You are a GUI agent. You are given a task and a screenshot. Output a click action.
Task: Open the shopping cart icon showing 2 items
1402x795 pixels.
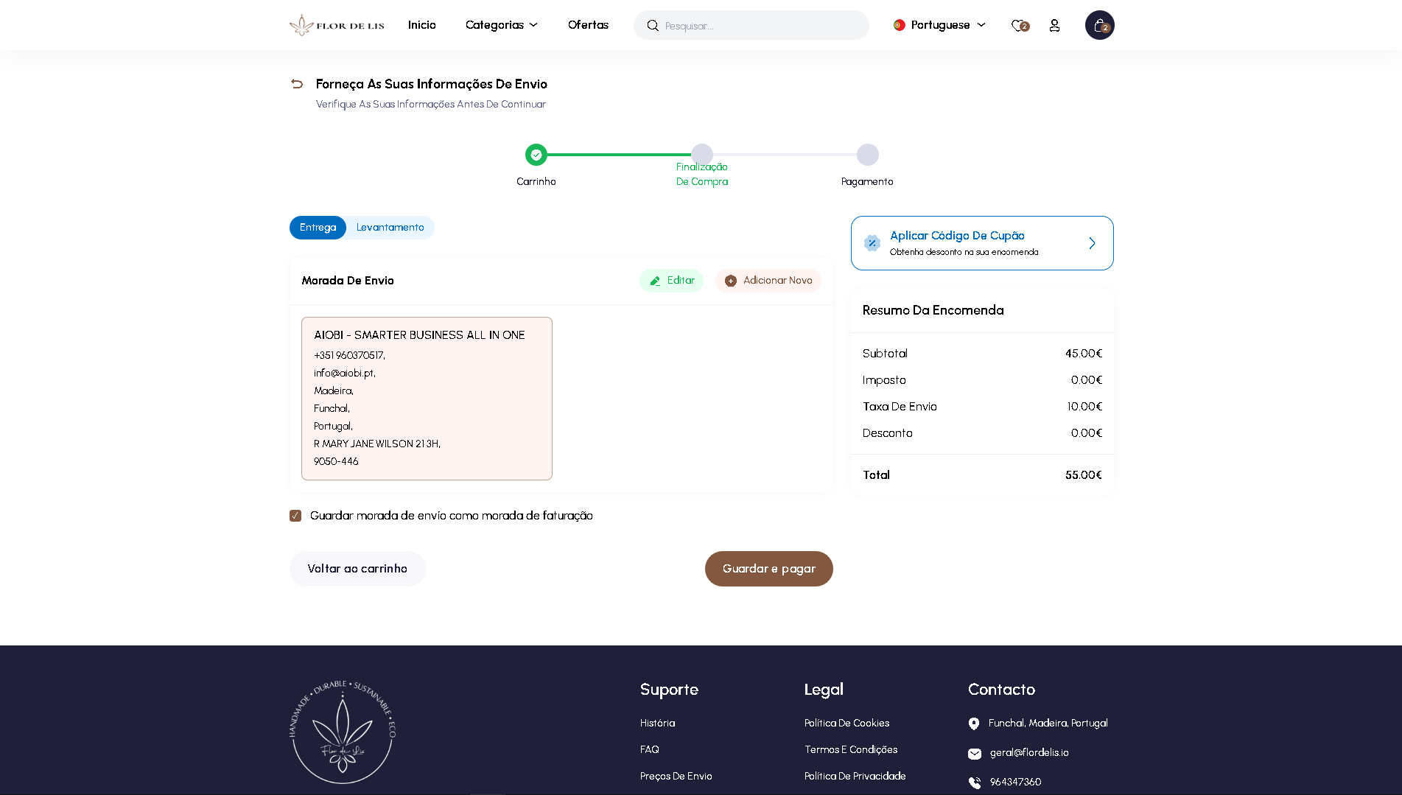tap(1098, 25)
